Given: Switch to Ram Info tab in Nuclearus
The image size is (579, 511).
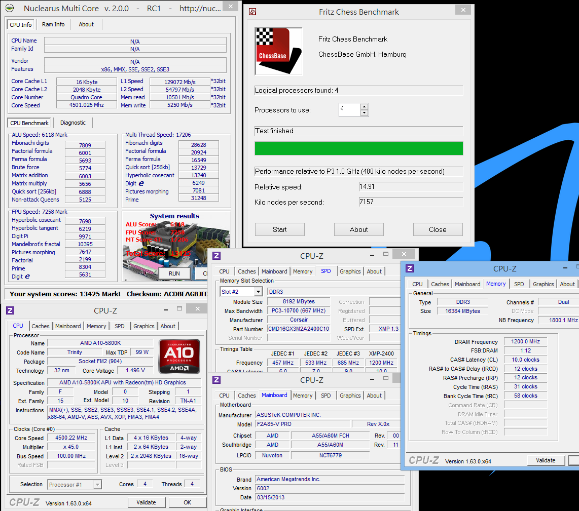Looking at the screenshot, I should coord(53,24).
